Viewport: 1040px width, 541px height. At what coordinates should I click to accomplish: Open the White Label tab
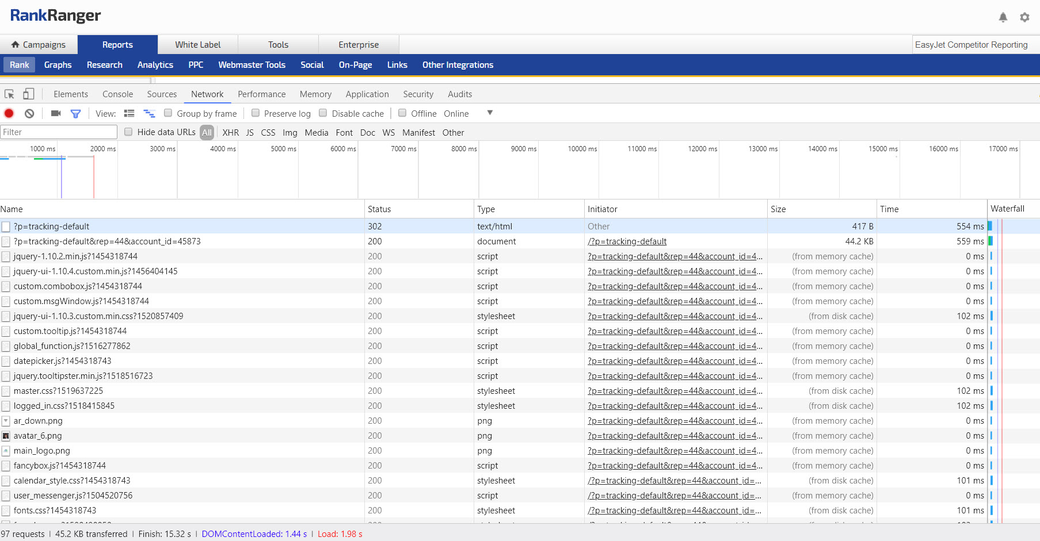point(197,44)
